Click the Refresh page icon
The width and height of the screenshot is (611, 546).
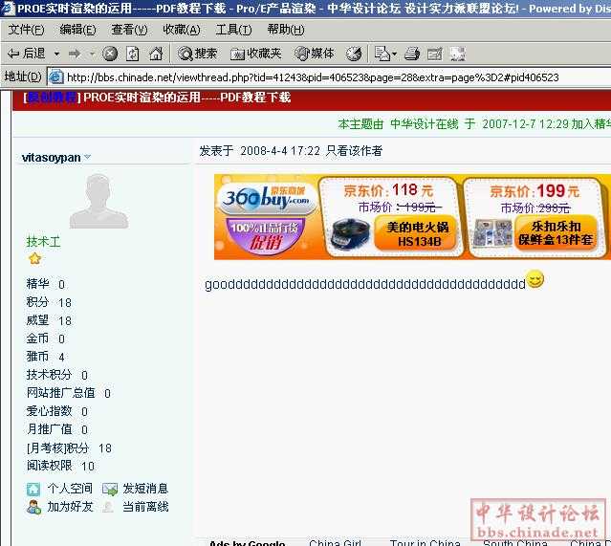133,54
